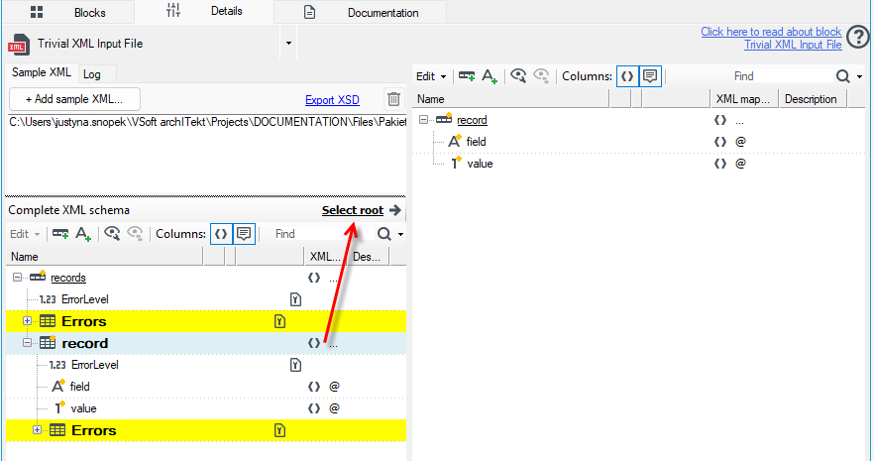Open search options dropdown in right panel
Screen dimensions: 874x461
coord(860,77)
